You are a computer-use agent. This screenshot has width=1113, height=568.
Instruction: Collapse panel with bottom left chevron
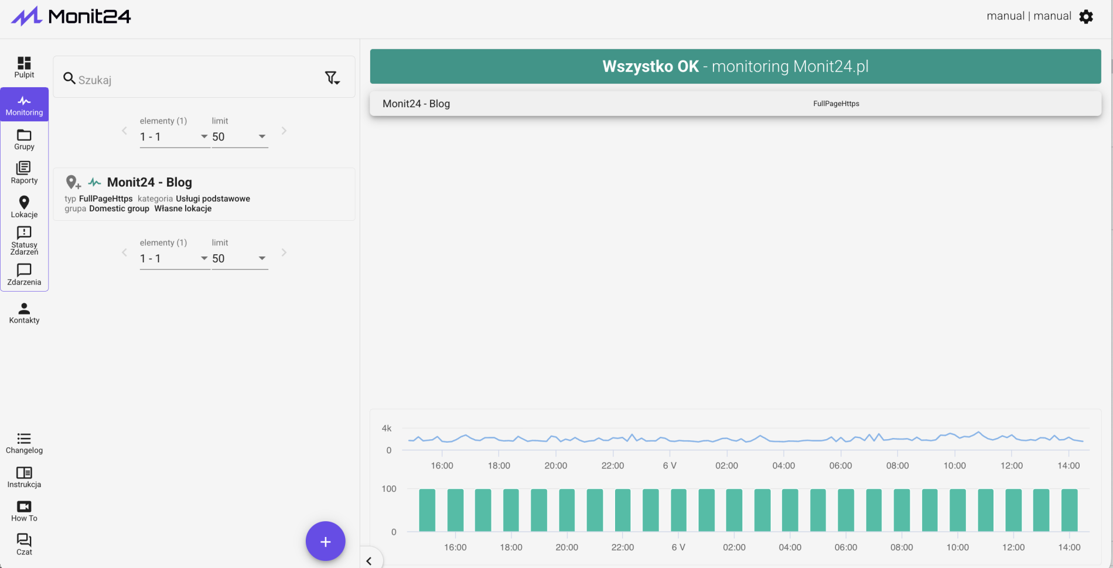click(369, 561)
